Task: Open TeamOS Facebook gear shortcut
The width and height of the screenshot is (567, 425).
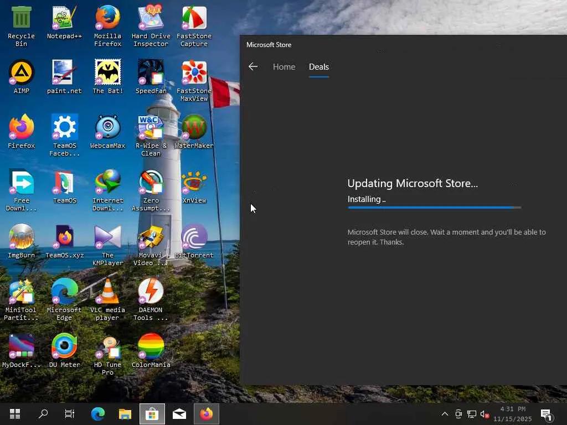Action: tap(64, 136)
